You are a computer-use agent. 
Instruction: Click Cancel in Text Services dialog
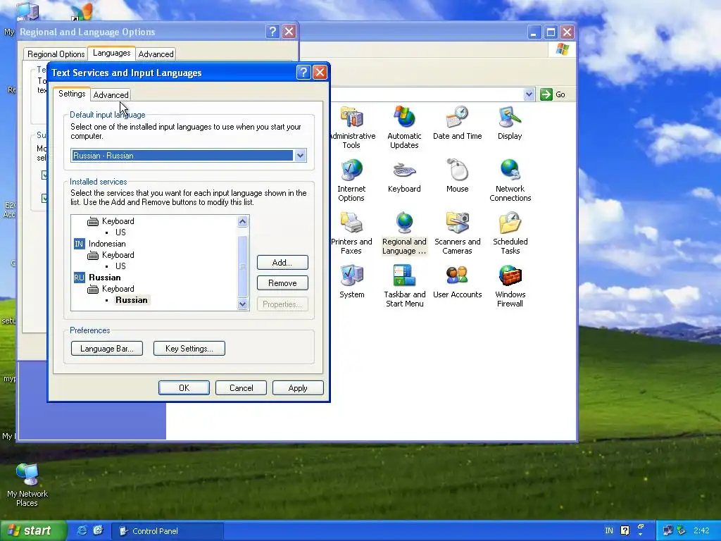241,388
